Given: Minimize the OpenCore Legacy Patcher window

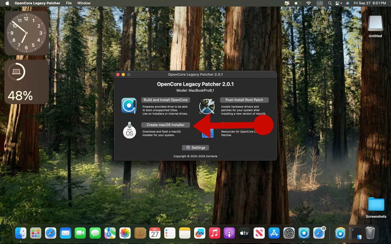Looking at the screenshot, I should pyautogui.click(x=123, y=74).
